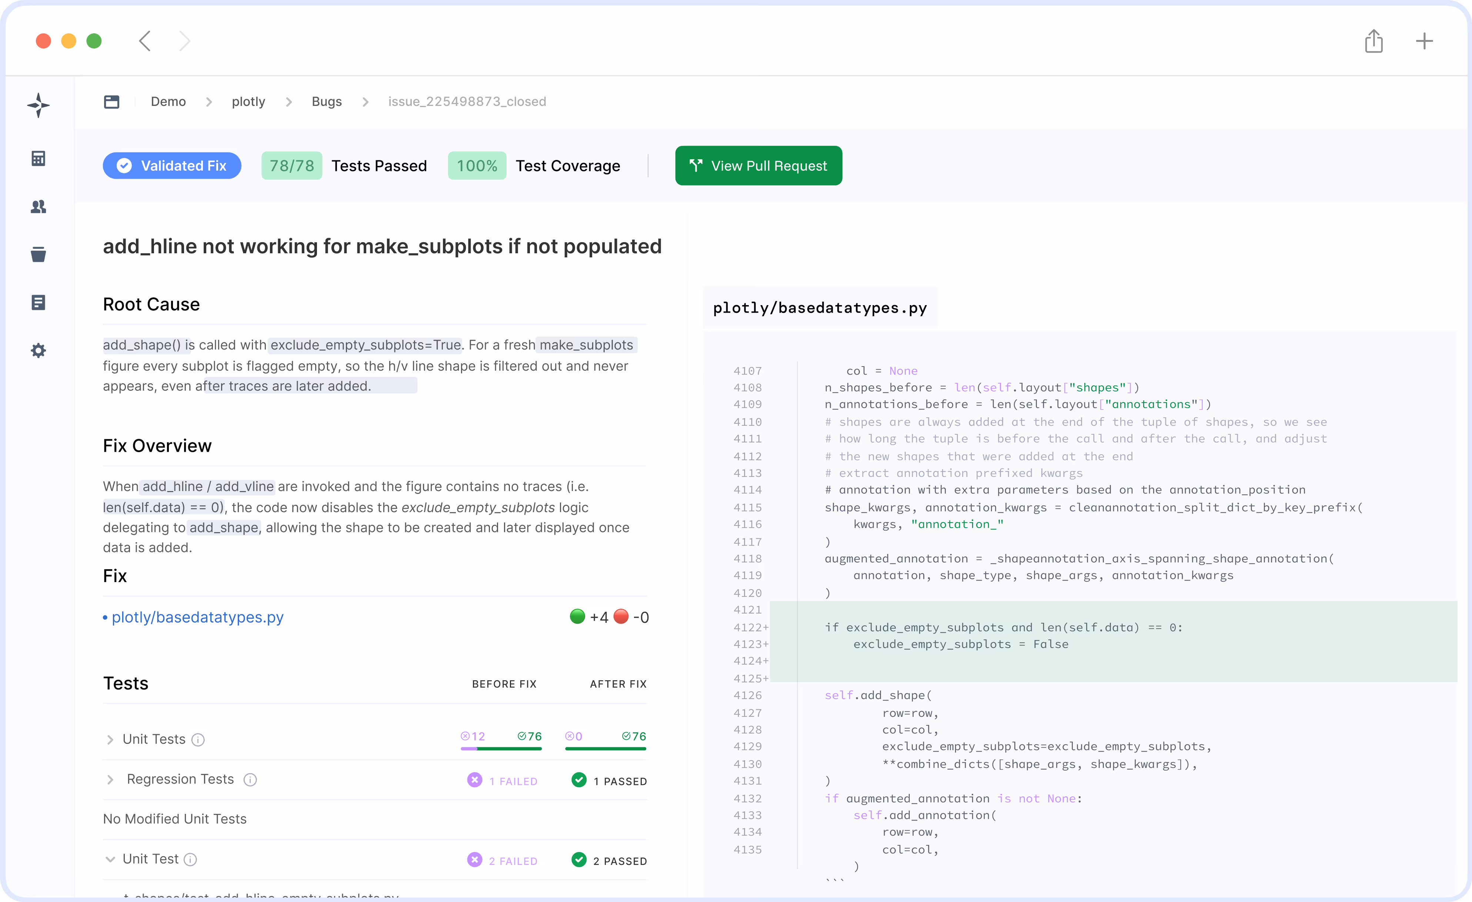Click the 'BEFORE FIX' column header
Viewport: 1472px width, 902px height.
pyautogui.click(x=504, y=684)
